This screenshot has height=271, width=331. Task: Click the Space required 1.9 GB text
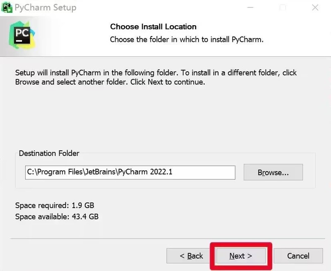55,205
